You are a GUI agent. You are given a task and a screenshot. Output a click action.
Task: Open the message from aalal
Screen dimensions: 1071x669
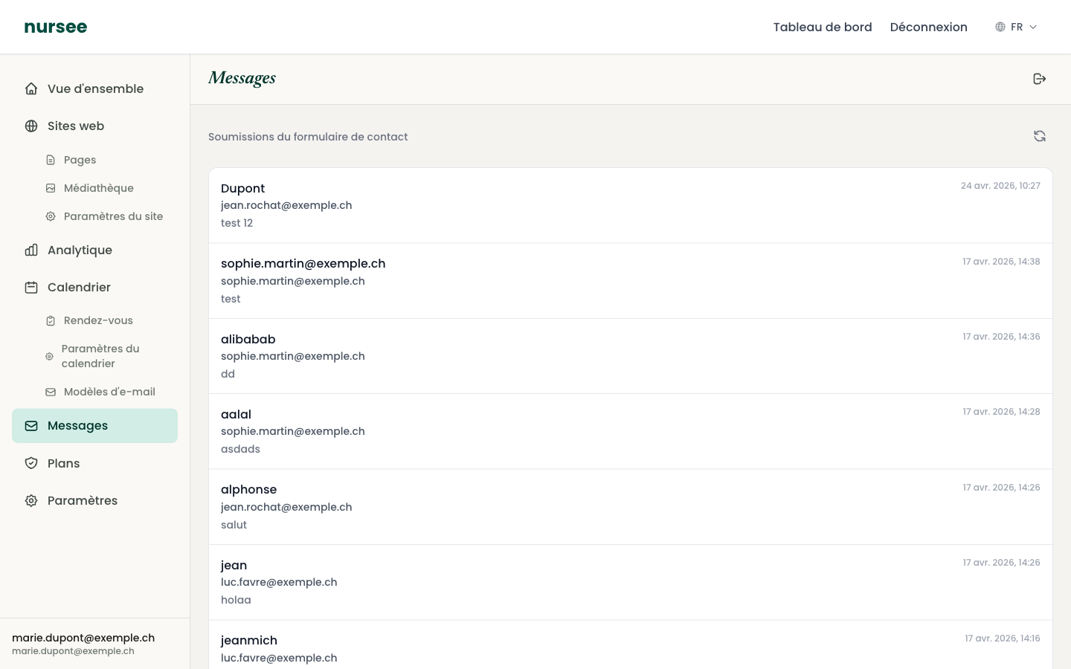(x=631, y=431)
